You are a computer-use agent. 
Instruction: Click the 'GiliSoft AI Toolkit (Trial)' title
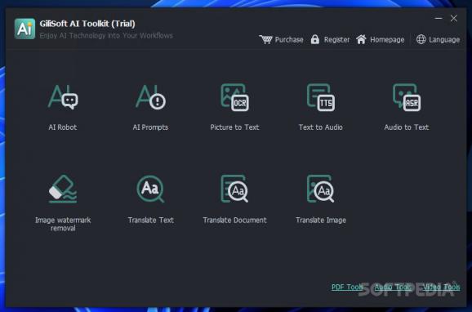pyautogui.click(x=87, y=24)
